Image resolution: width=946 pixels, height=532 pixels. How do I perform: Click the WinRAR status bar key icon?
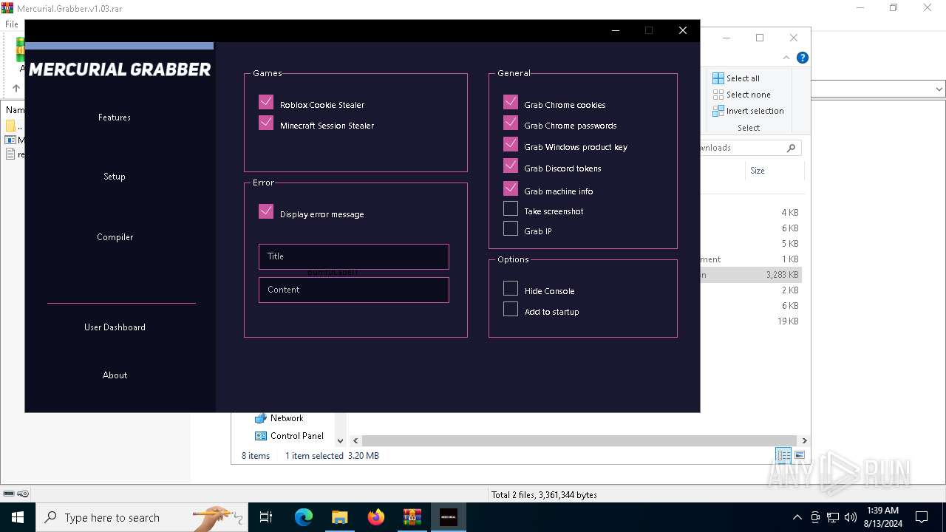click(x=23, y=494)
